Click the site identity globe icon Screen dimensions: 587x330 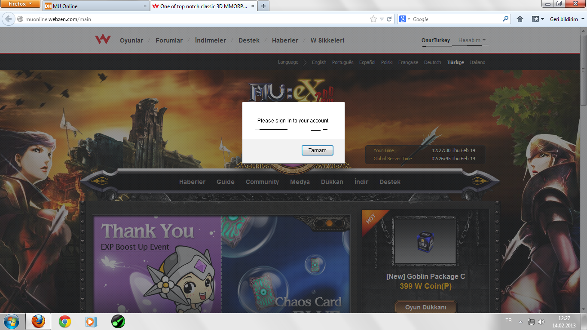coord(20,19)
